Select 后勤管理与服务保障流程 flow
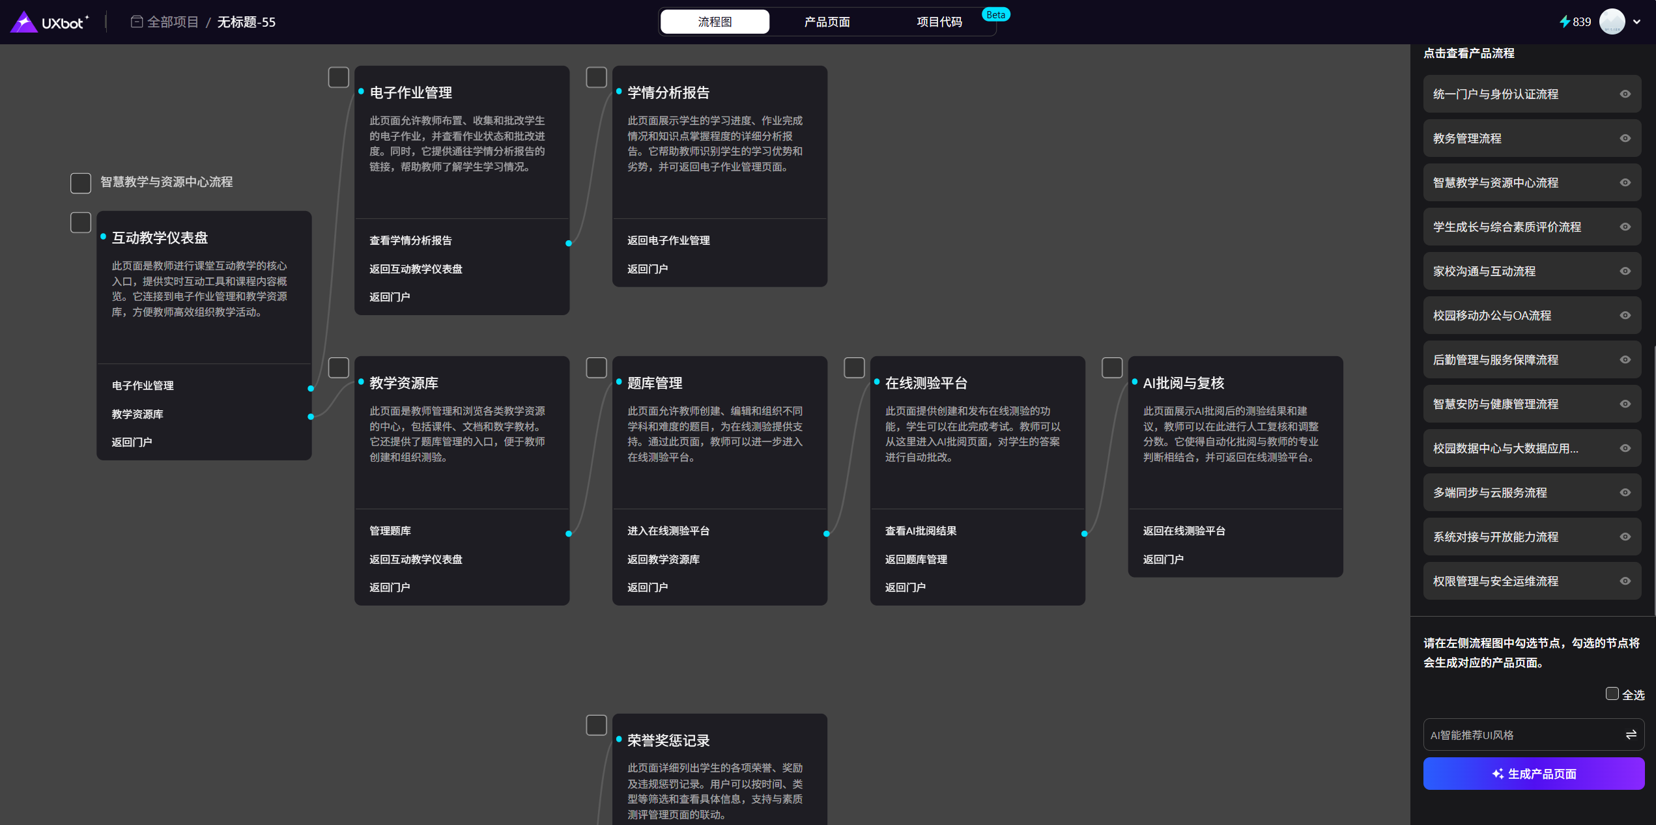The height and width of the screenshot is (825, 1656). click(1532, 359)
